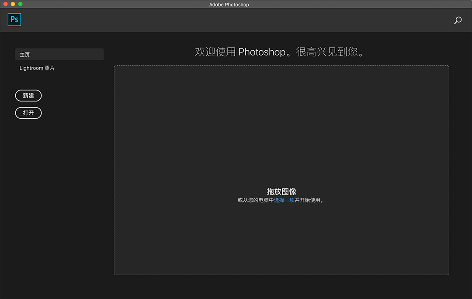Open search with the magnifier icon
This screenshot has height=299, width=472.
[x=458, y=20]
